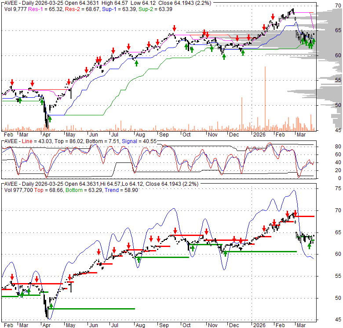Click the Vol 9,777 label in price chart
343x328 pixels.
[x=15, y=9]
